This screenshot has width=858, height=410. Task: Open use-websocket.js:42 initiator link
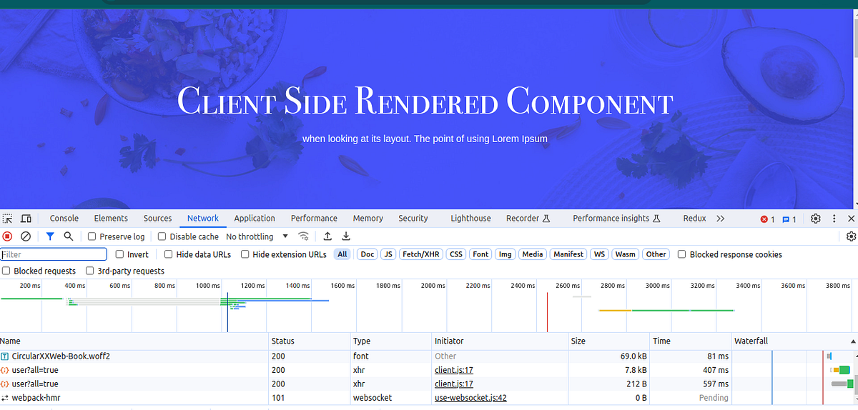[470, 398]
